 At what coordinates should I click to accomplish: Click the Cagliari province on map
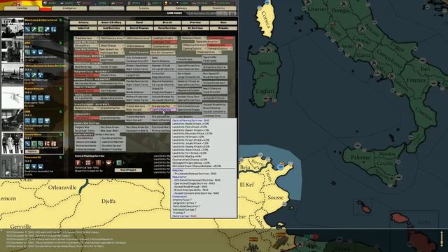coord(265,91)
